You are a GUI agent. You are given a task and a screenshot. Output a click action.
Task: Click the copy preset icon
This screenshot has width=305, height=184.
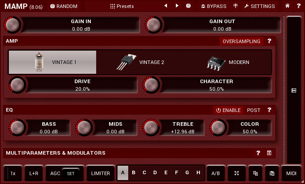click(256, 173)
